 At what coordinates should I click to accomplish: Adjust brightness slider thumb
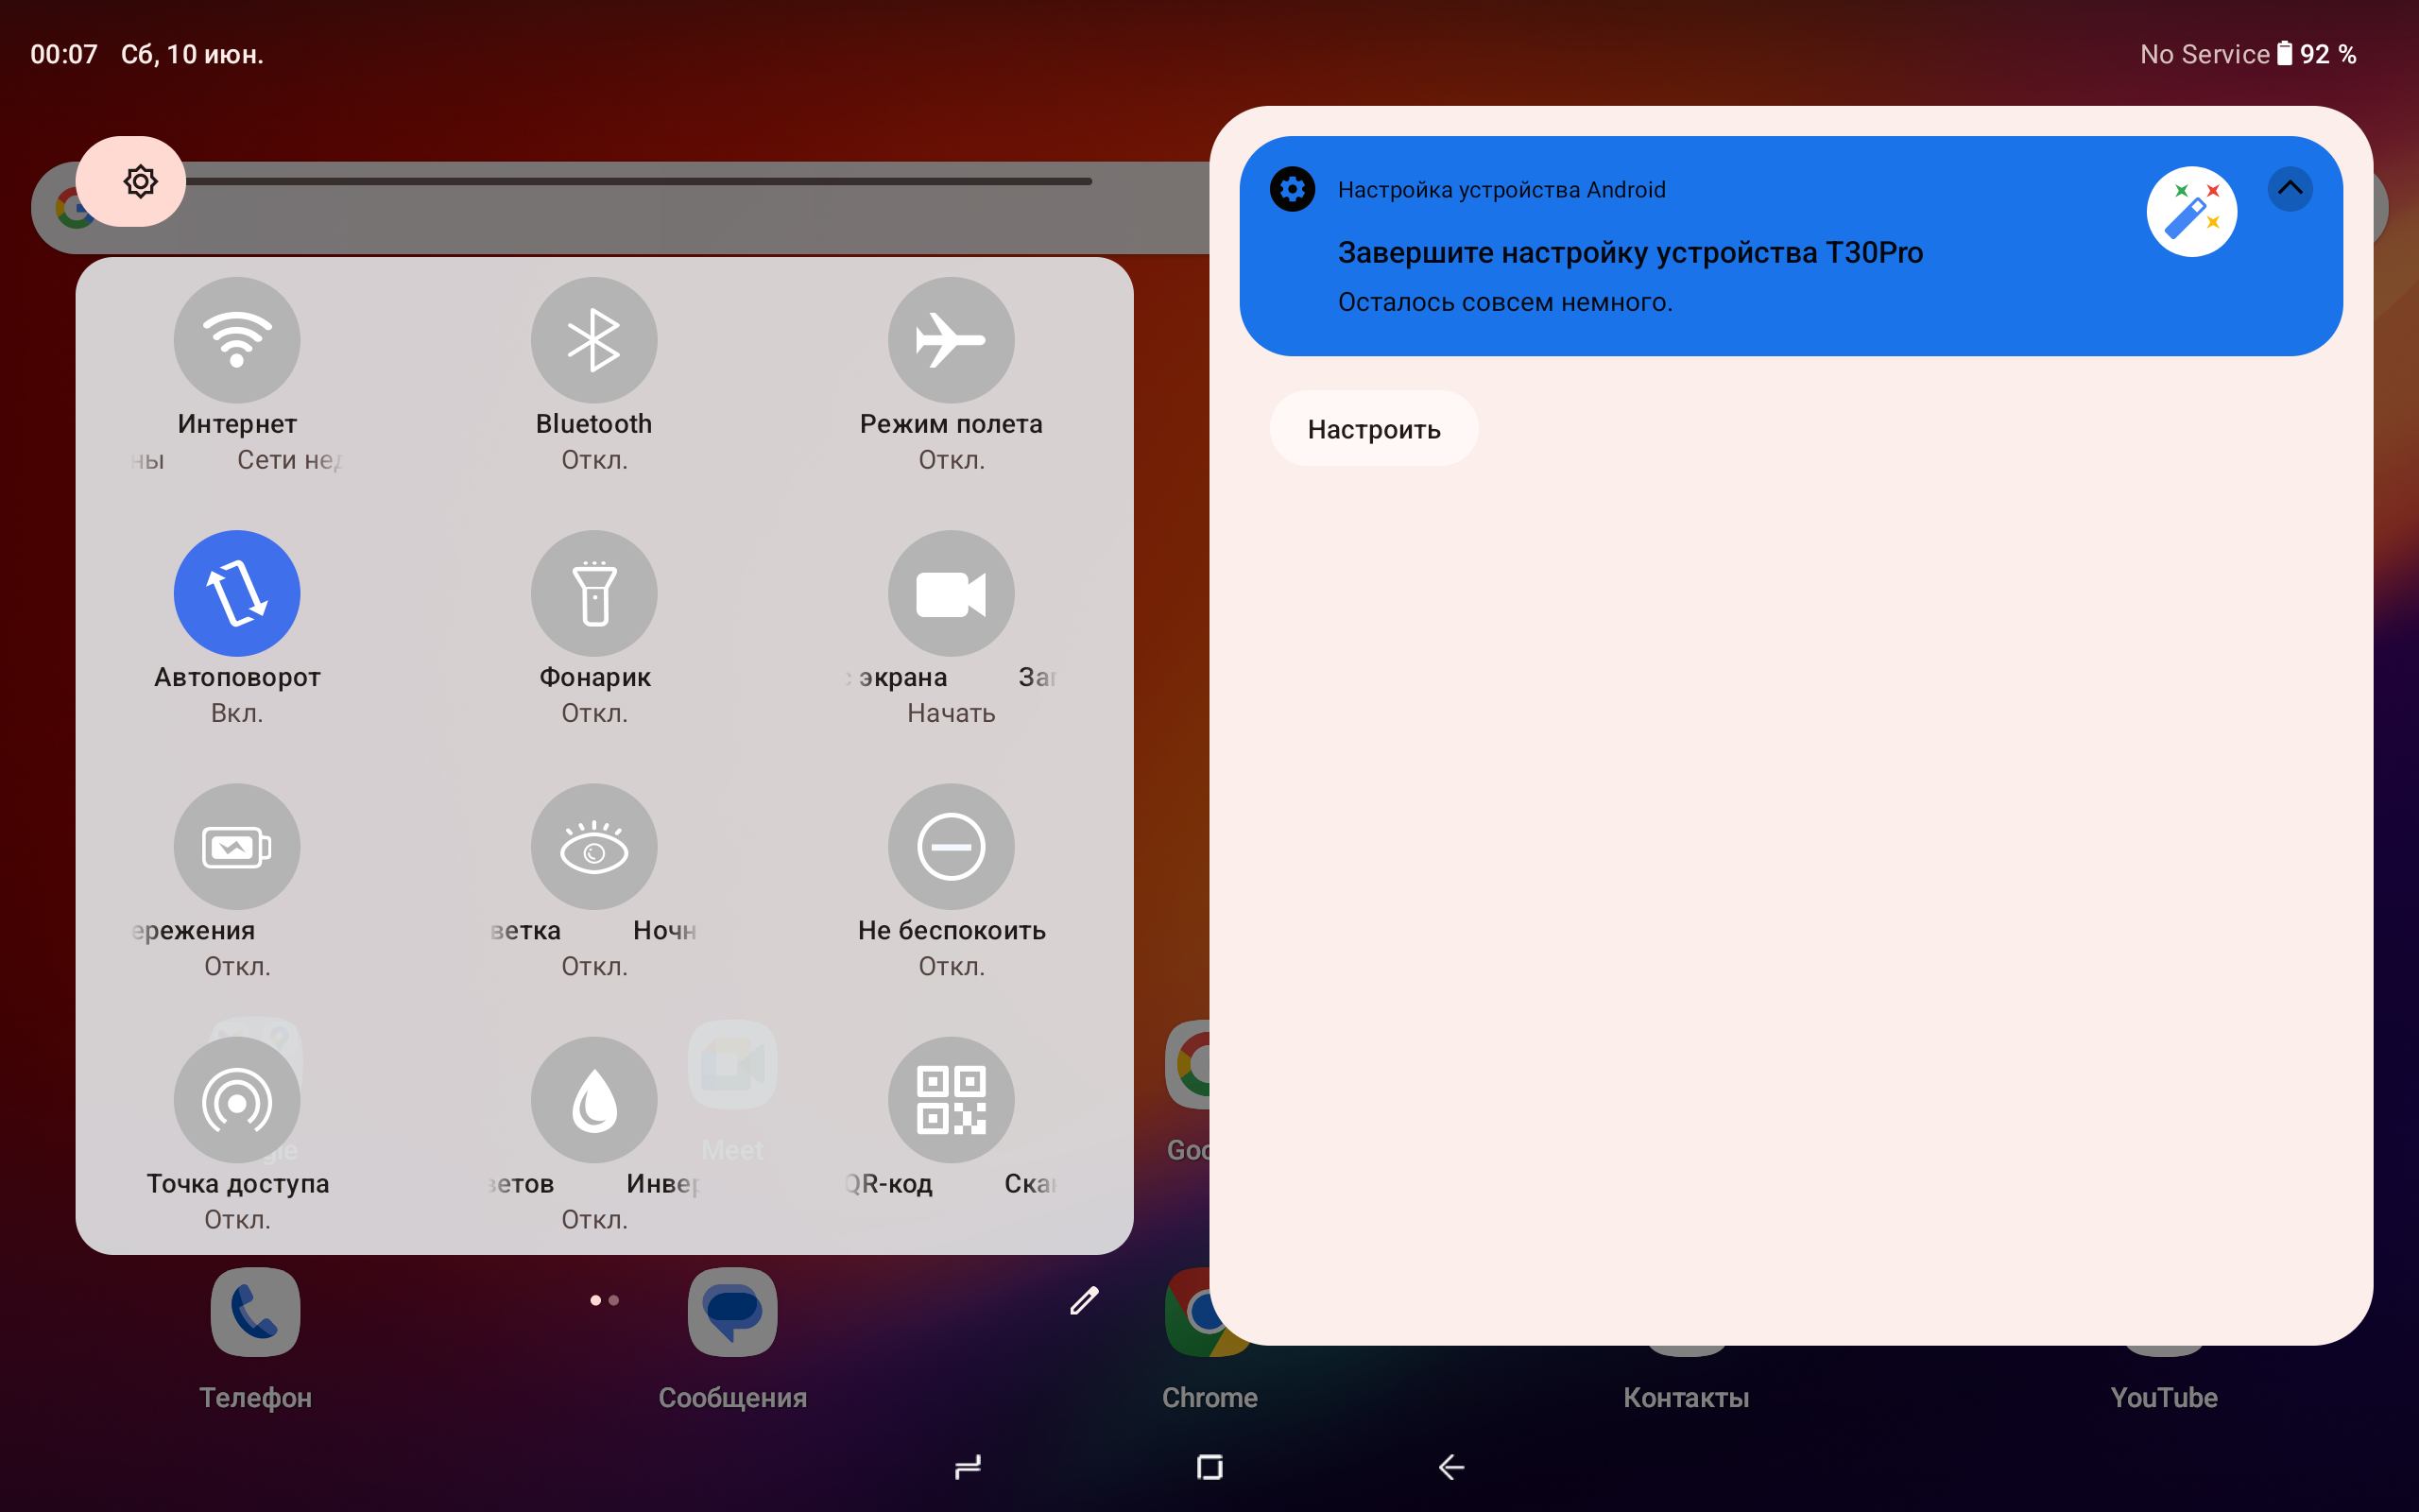[131, 181]
